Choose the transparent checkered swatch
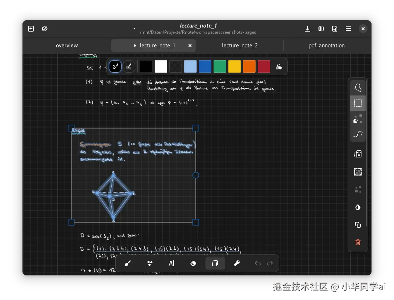394x300 pixels. (175, 66)
